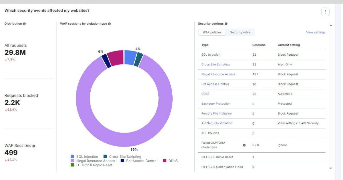Click the scroll up arrow in settings panel

tap(331, 25)
